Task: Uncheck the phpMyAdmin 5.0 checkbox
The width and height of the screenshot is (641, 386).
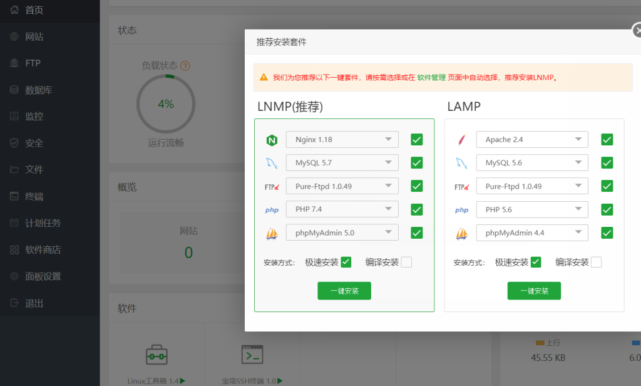Action: coord(416,233)
